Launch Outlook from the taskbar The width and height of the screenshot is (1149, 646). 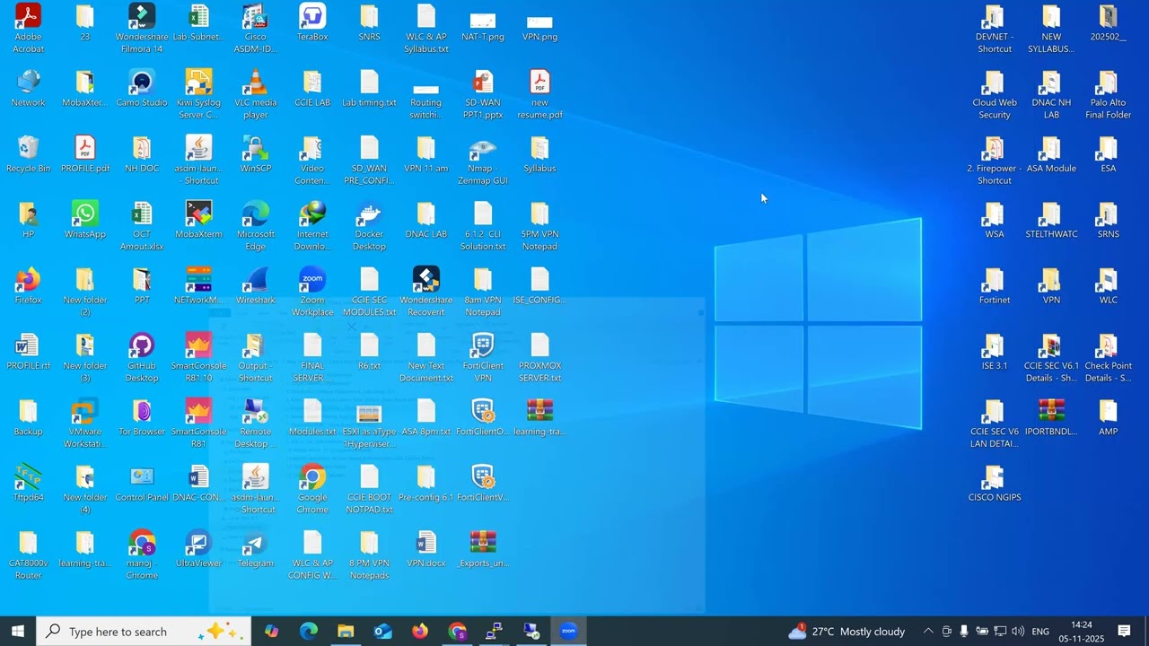click(x=383, y=632)
